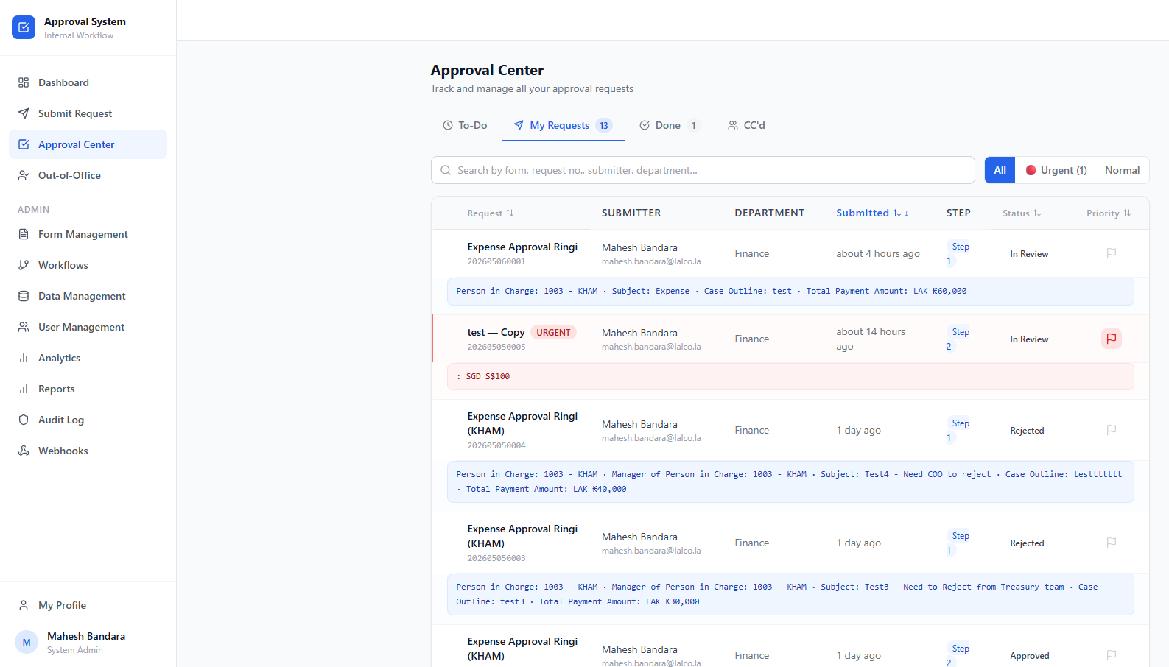Toggle urgent flag on test — Copy
Viewport: 1169px width, 667px height.
coord(1112,339)
